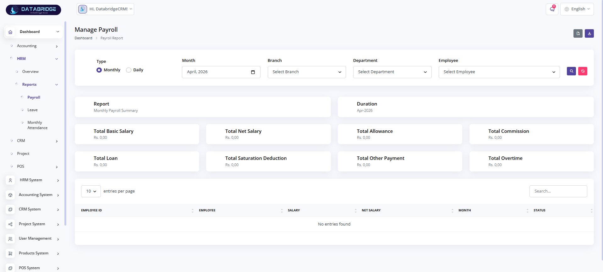Expand the Accounting sidebar chevron

[57, 46]
